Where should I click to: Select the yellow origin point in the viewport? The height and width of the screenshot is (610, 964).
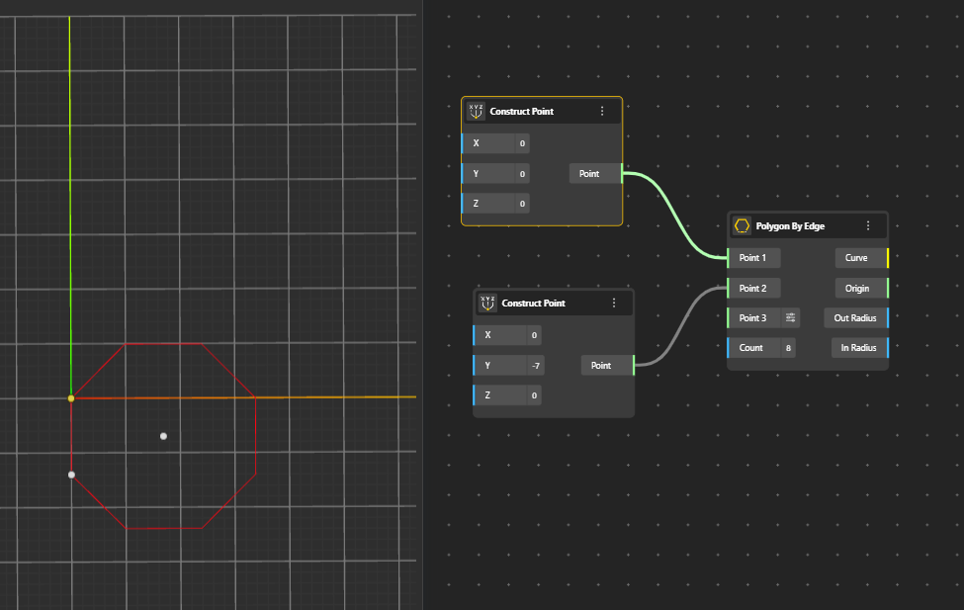71,398
